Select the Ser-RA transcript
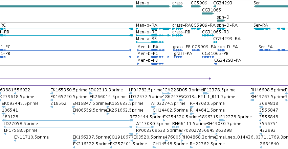This screenshot has width=288, height=149. click(x=271, y=29)
